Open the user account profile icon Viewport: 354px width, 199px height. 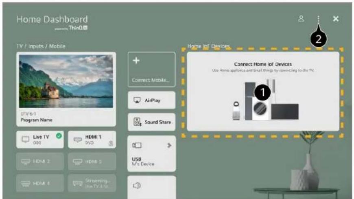pyautogui.click(x=301, y=19)
